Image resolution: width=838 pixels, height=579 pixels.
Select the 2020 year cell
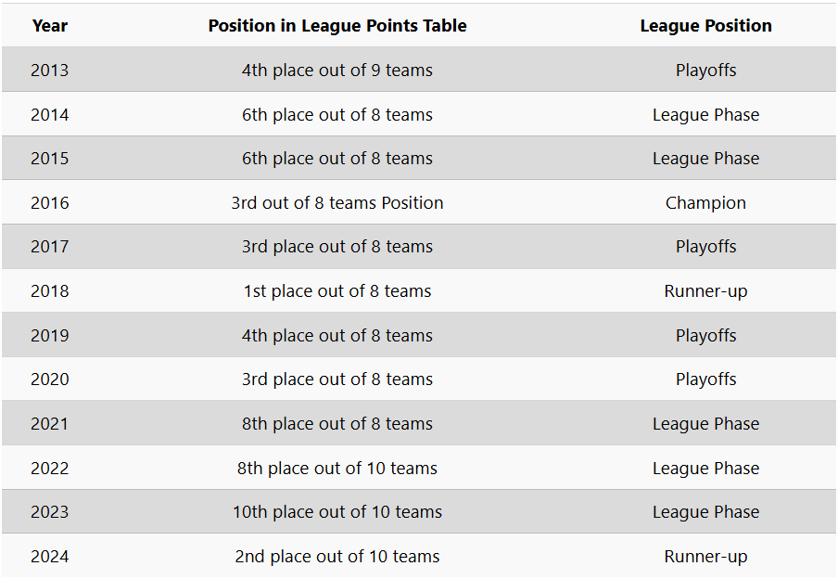click(50, 380)
